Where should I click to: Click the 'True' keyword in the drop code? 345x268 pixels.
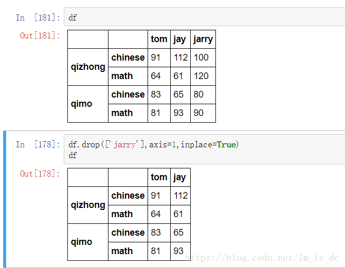pyautogui.click(x=226, y=145)
